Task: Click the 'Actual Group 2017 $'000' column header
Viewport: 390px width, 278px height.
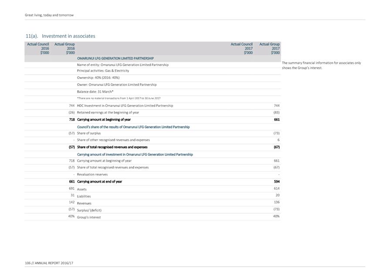Action: [x=269, y=48]
